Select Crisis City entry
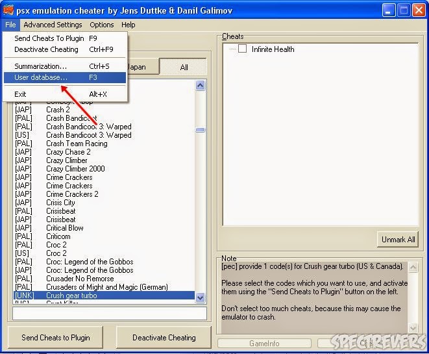429x354 pixels. pos(104,203)
